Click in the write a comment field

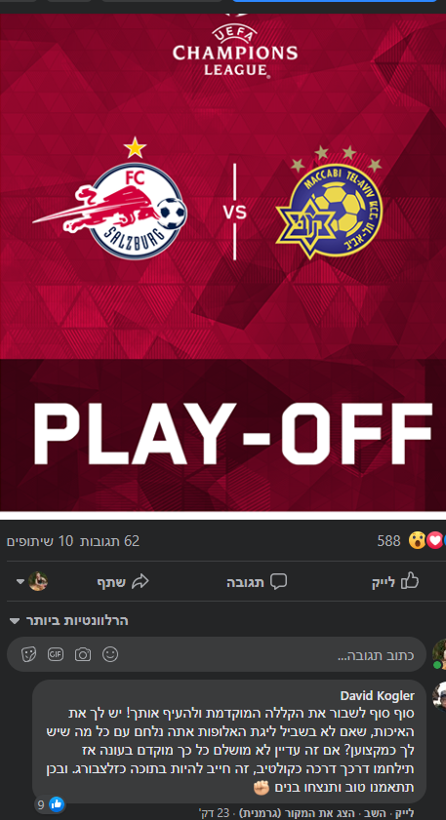[217, 654]
